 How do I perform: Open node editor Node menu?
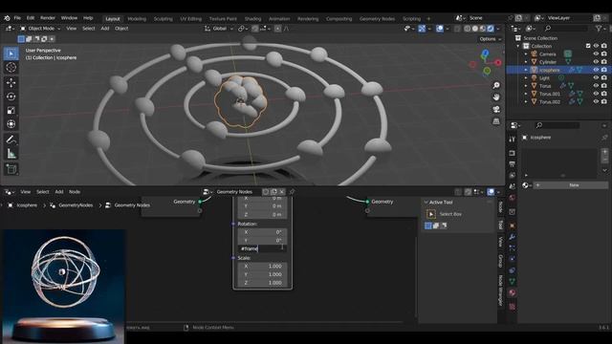(75, 192)
